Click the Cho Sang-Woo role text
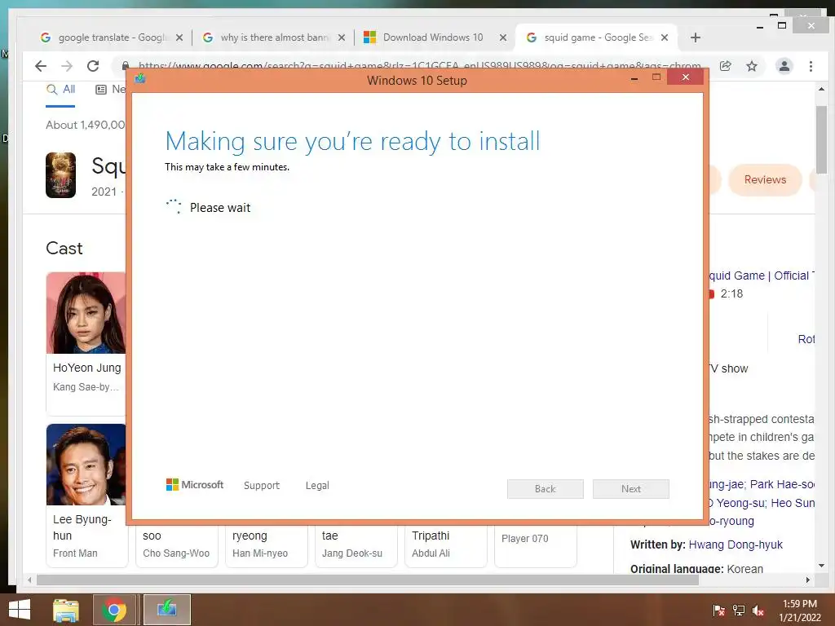The image size is (835, 626). (176, 553)
